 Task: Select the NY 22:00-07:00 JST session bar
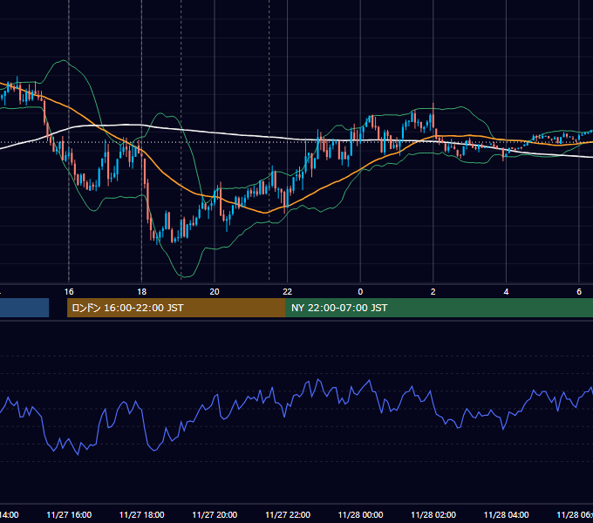pos(439,308)
